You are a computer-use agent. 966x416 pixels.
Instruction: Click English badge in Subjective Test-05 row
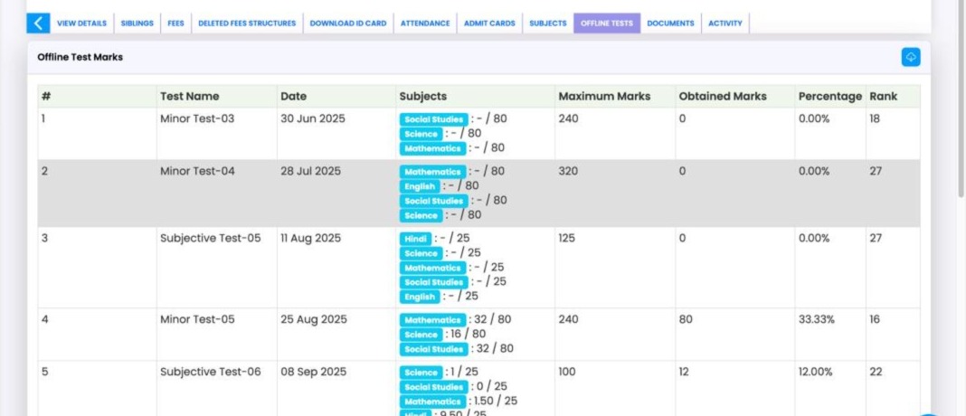[x=421, y=297]
